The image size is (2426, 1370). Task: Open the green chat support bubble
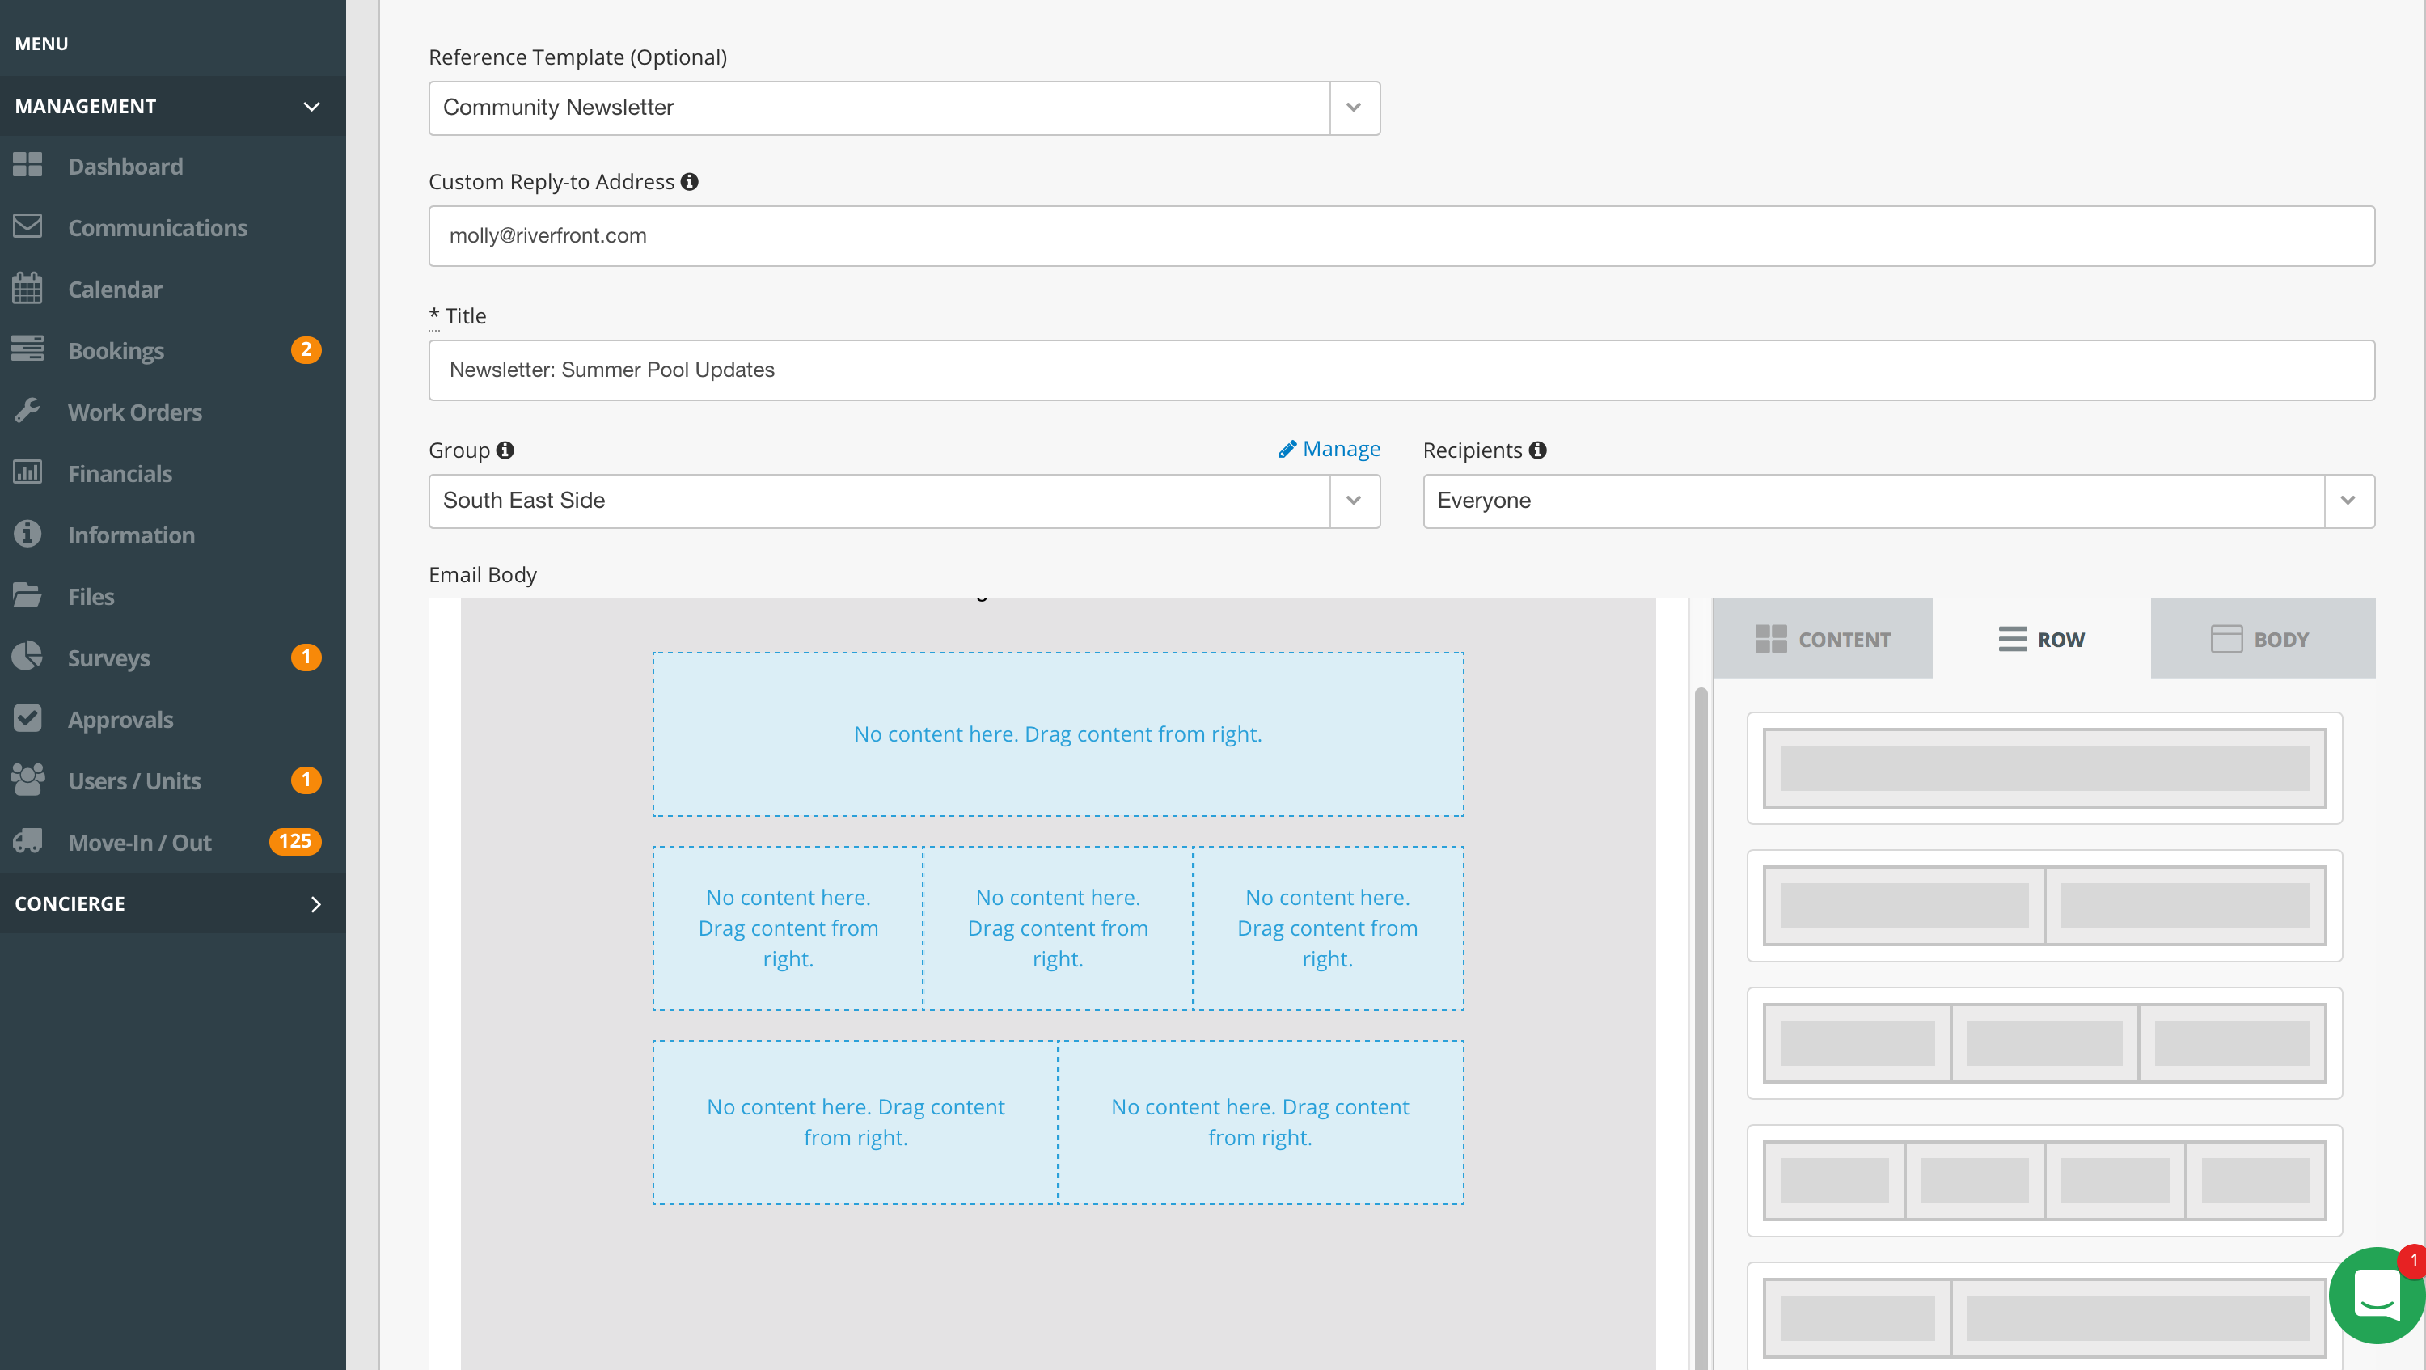[2376, 1296]
